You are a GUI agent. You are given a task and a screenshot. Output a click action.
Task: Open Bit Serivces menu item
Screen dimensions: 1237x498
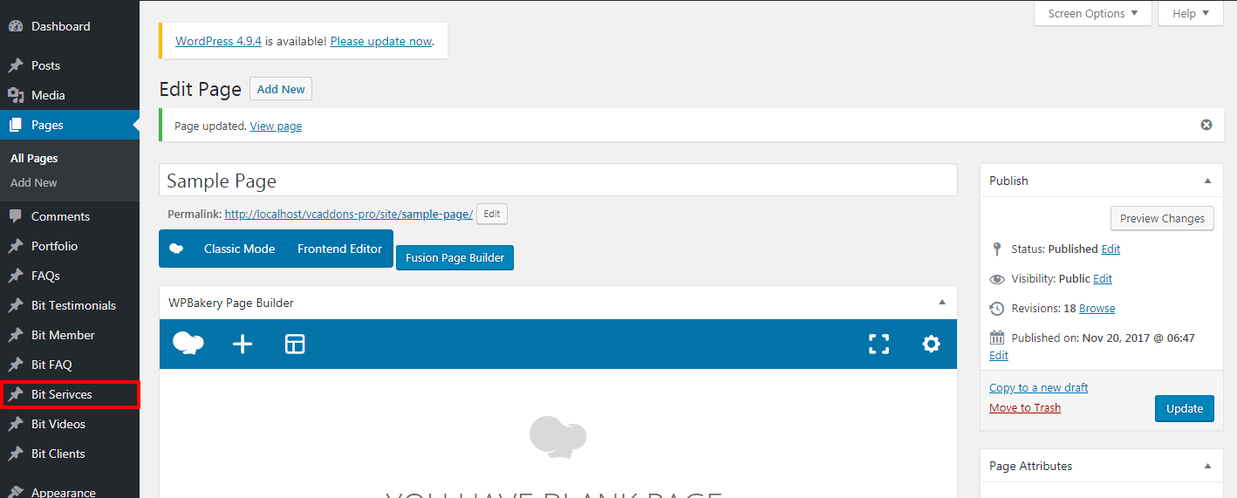61,394
